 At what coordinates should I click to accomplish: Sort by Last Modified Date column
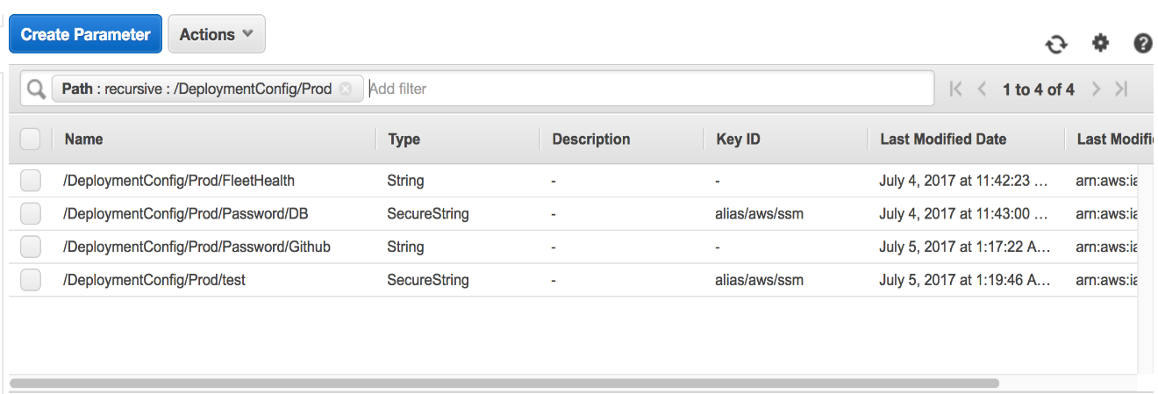pos(942,139)
